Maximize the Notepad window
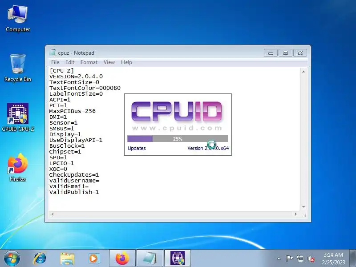356x267 pixels. point(285,53)
